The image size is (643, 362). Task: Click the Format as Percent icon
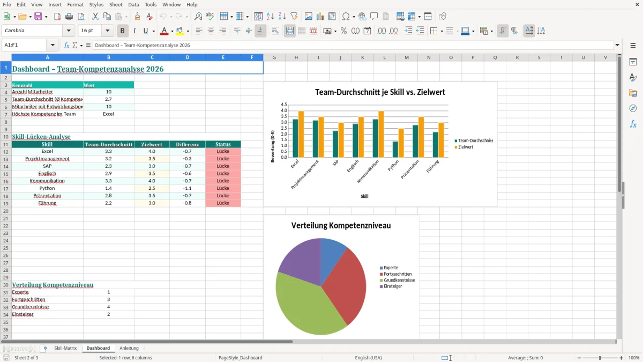tap(344, 31)
